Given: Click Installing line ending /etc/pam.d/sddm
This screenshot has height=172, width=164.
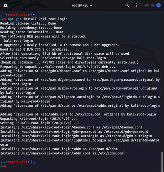Looking at the screenshot, I should pyautogui.click(x=59, y=149).
